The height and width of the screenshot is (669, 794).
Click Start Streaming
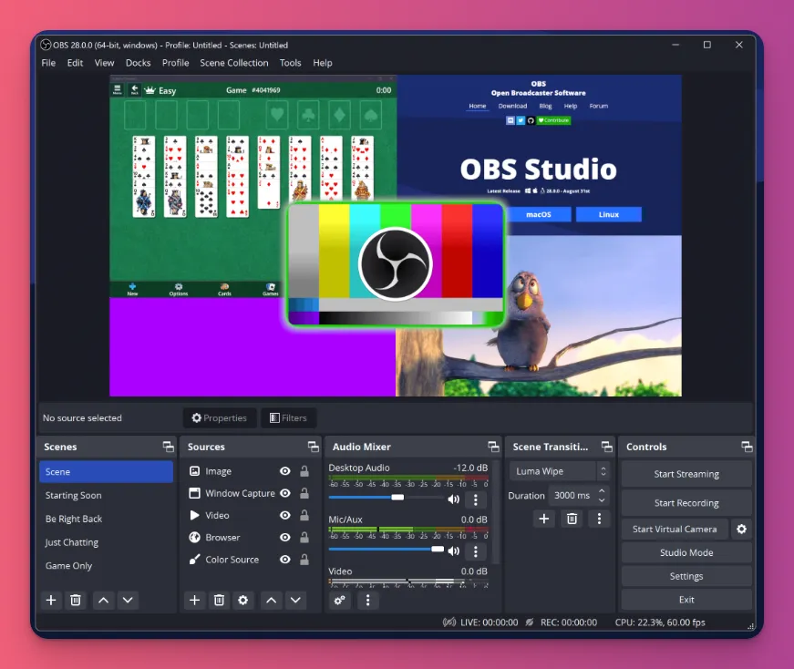tap(686, 473)
